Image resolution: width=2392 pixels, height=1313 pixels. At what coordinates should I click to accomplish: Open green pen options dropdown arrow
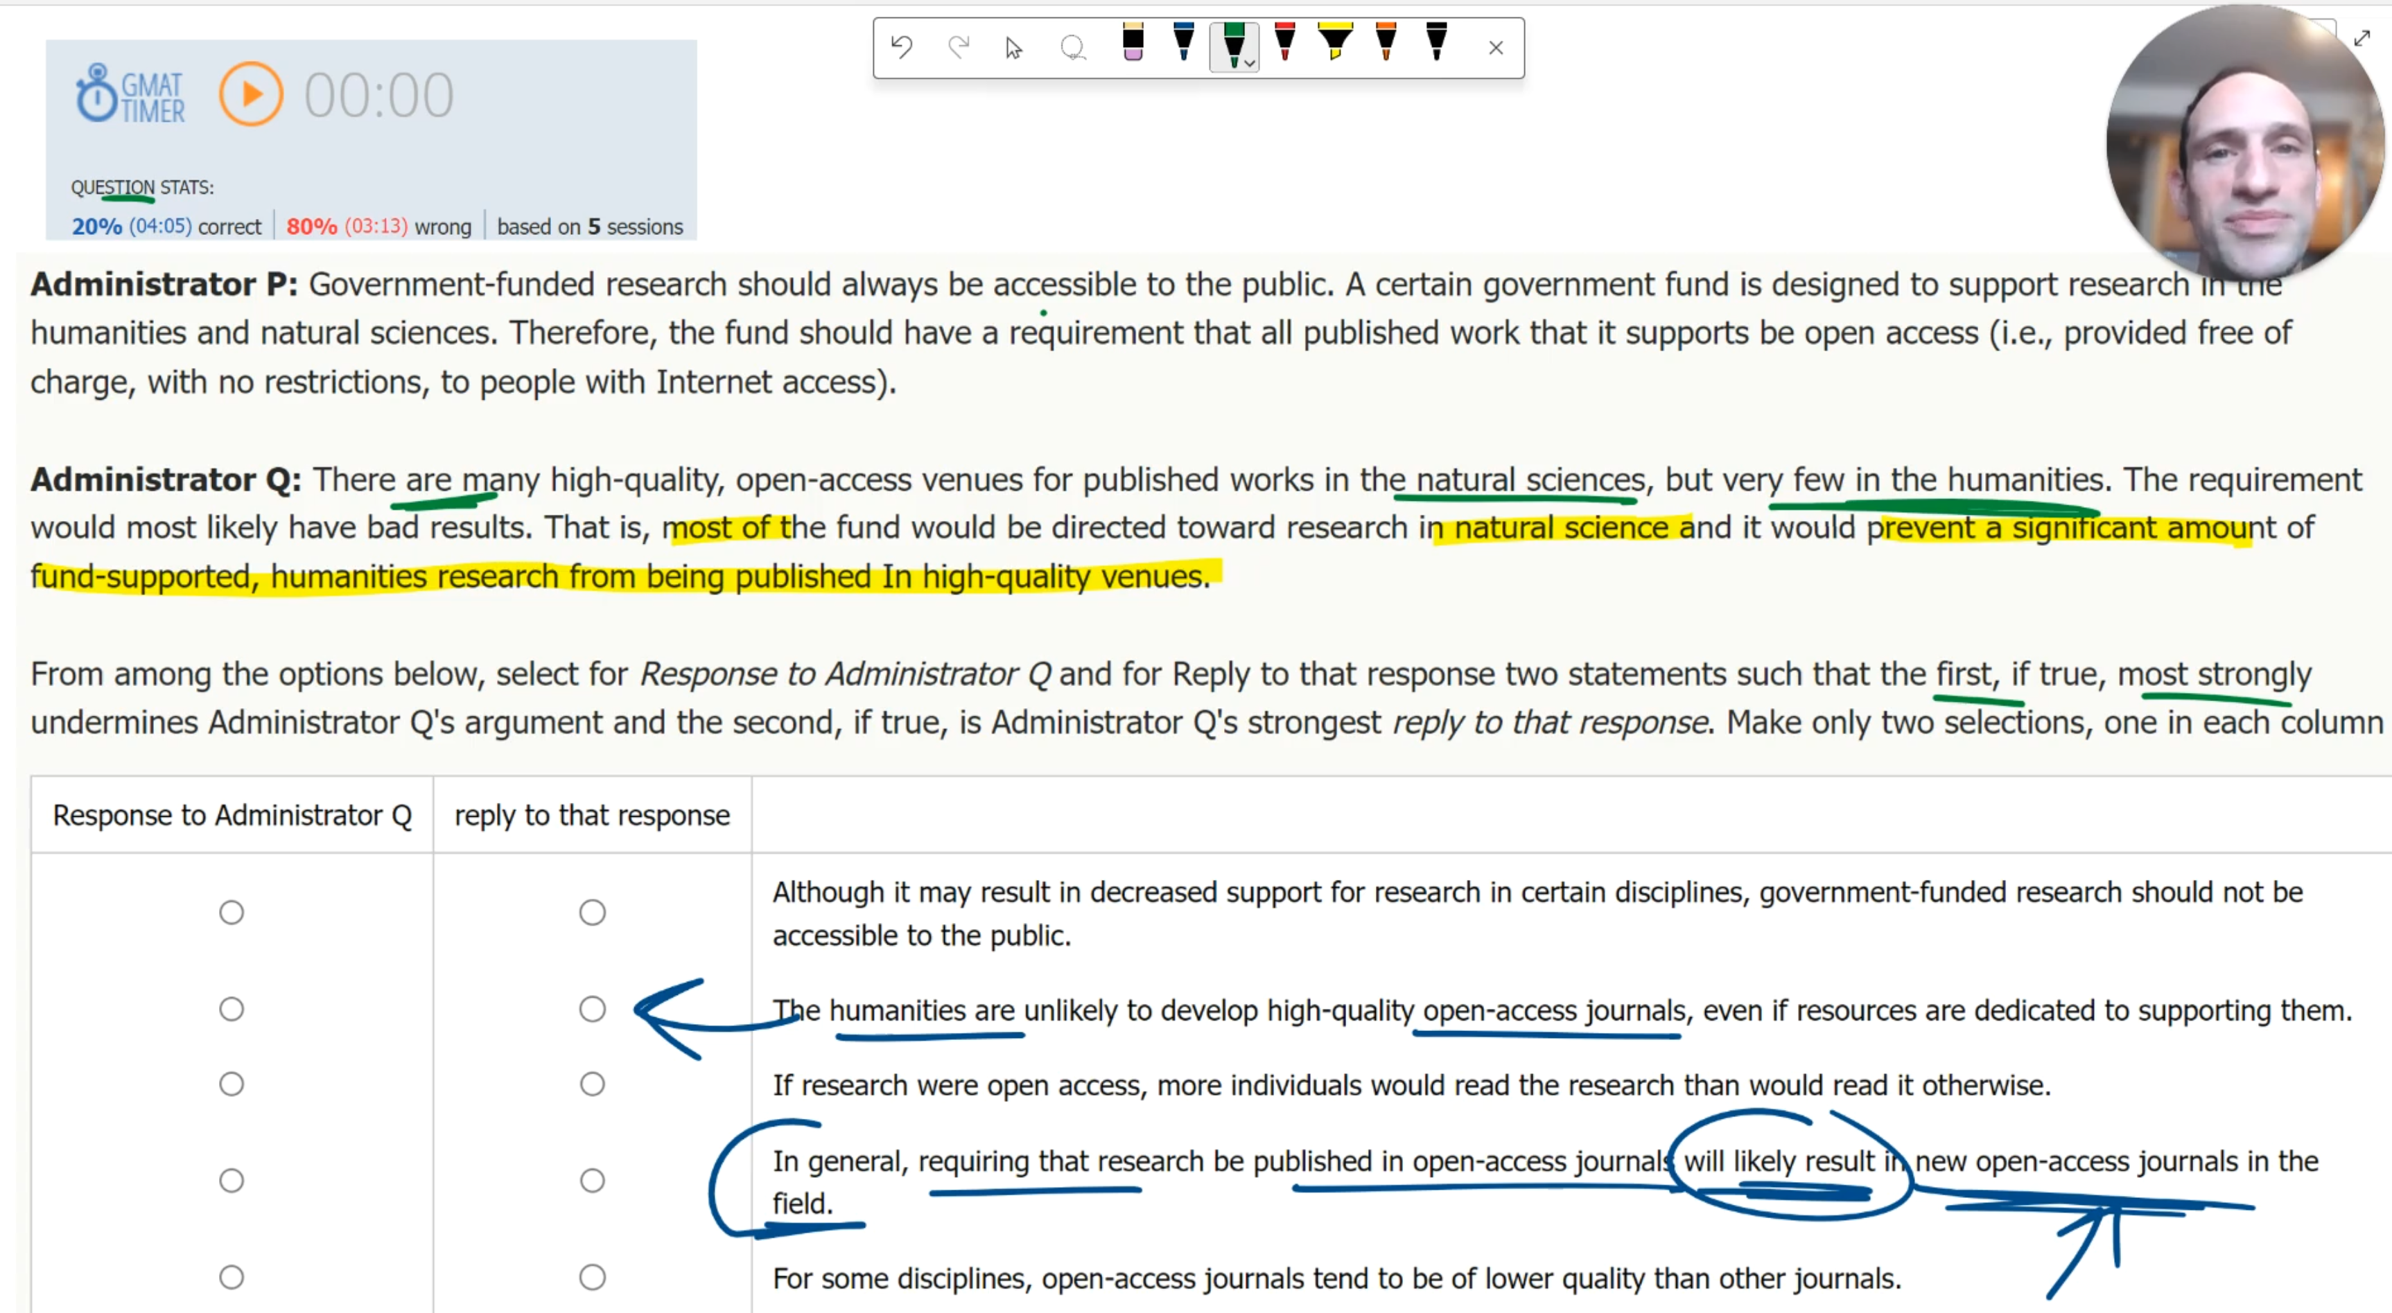(1250, 63)
